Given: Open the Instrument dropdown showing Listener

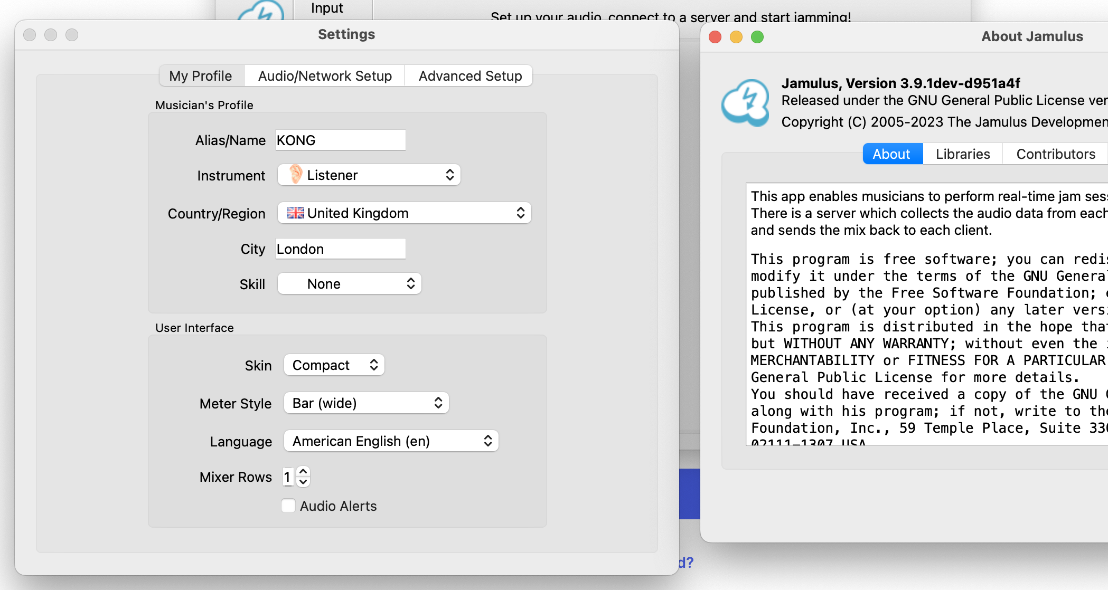Looking at the screenshot, I should (369, 175).
